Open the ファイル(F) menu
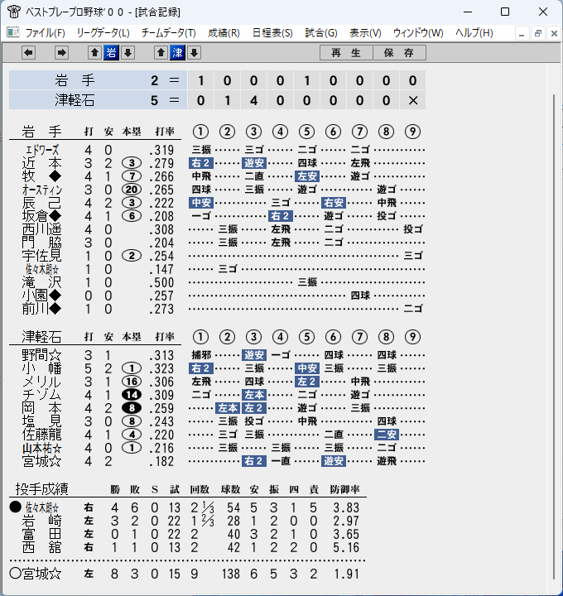Viewport: 563px width, 596px height. pyautogui.click(x=45, y=33)
